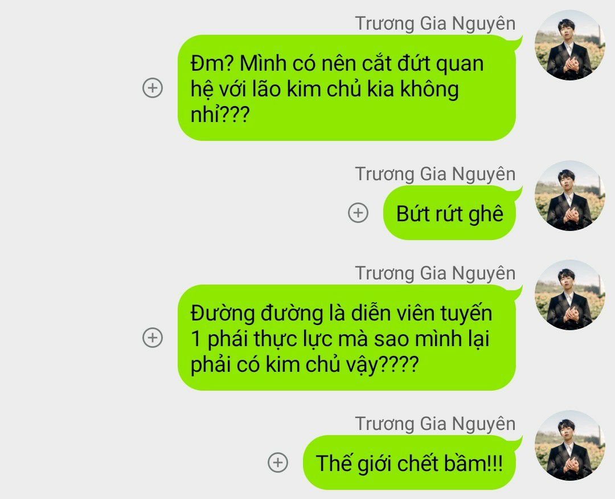Click the plus icon beside the 'Đường đường là diễn viên' message
The height and width of the screenshot is (499, 615).
pyautogui.click(x=153, y=338)
